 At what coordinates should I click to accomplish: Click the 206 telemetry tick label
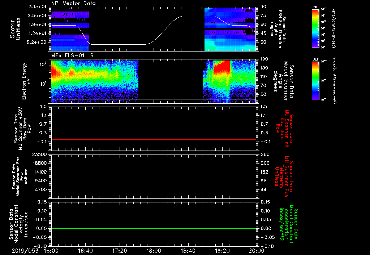pos(264,163)
